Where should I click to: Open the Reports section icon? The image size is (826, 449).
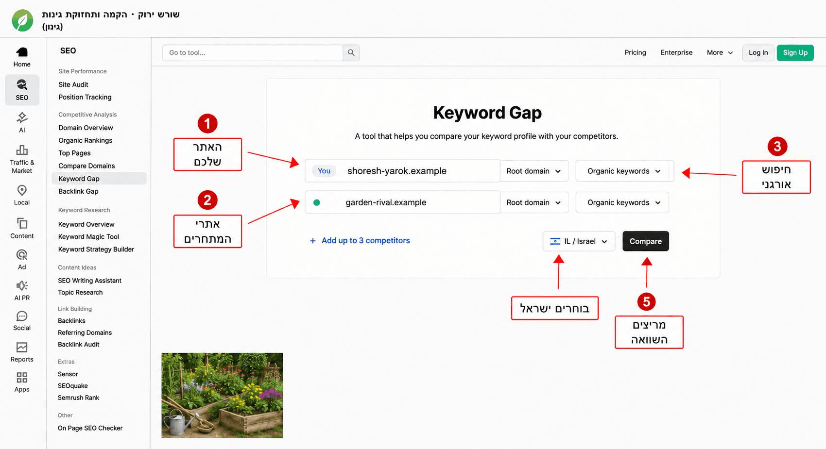point(22,347)
